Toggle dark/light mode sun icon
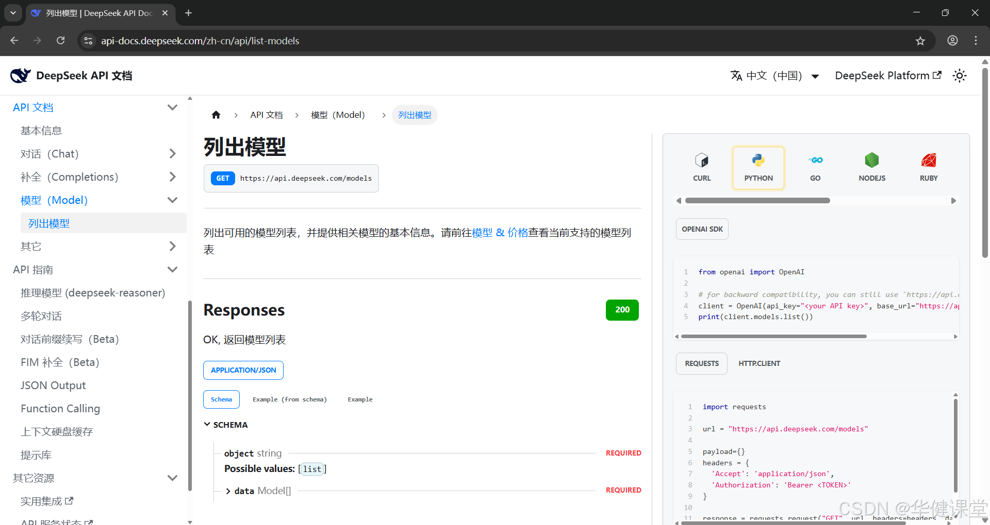990x525 pixels. (x=960, y=76)
